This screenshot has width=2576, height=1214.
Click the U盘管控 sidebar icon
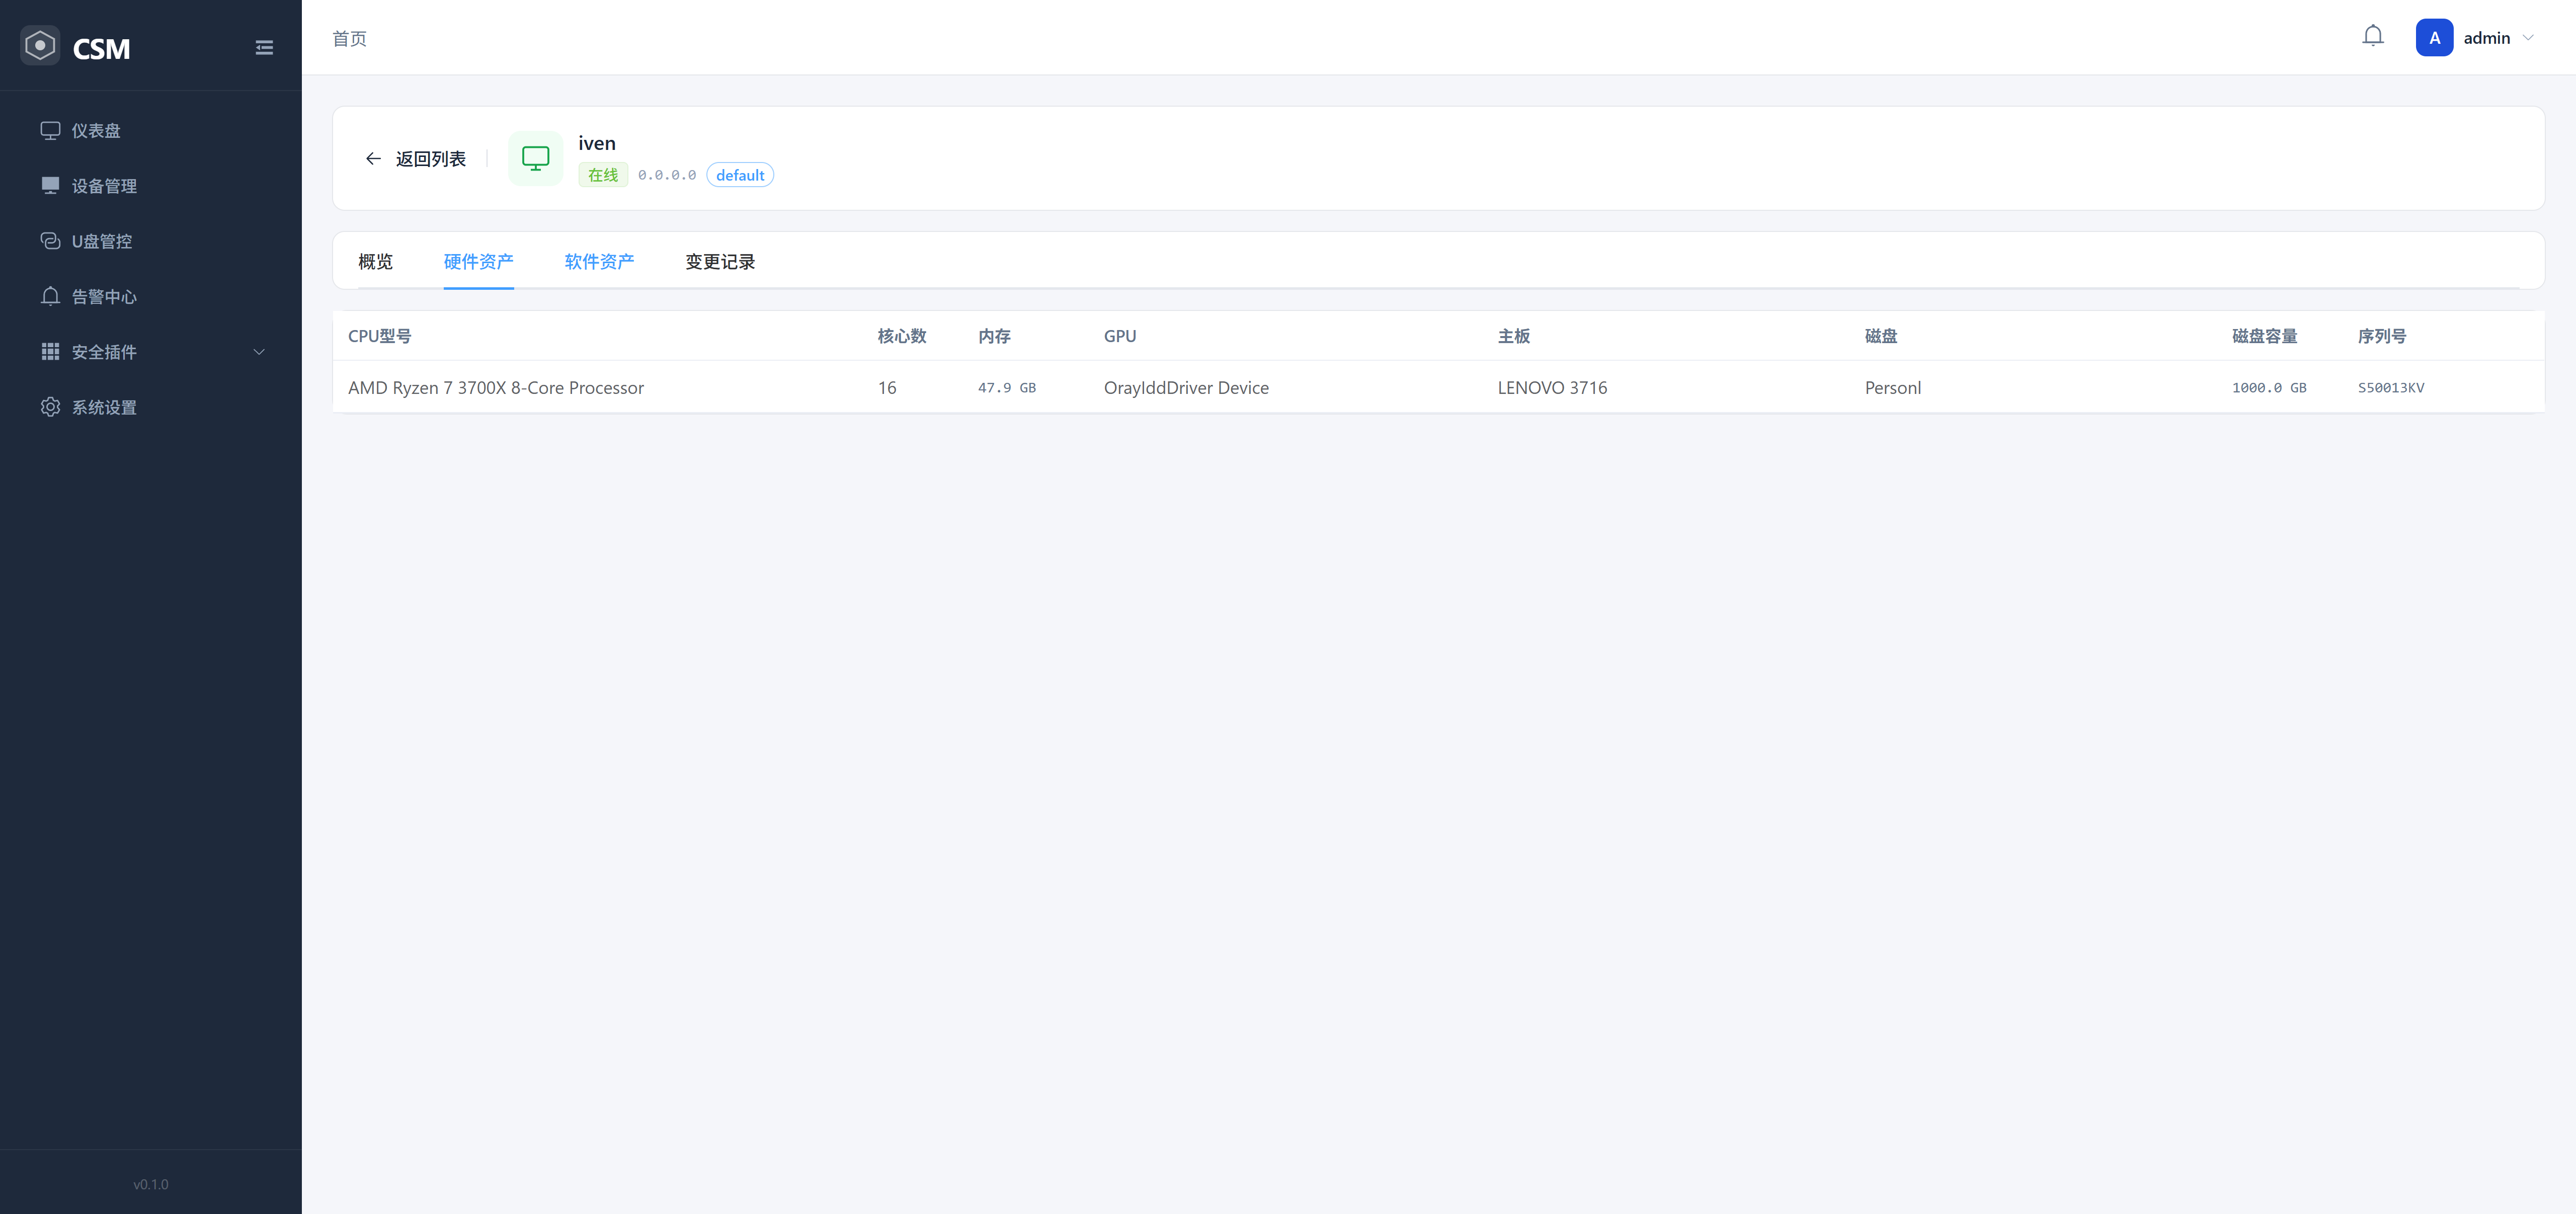(50, 241)
